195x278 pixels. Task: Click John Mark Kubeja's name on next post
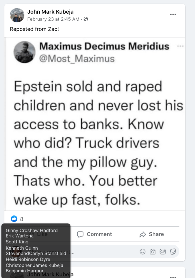point(50,275)
